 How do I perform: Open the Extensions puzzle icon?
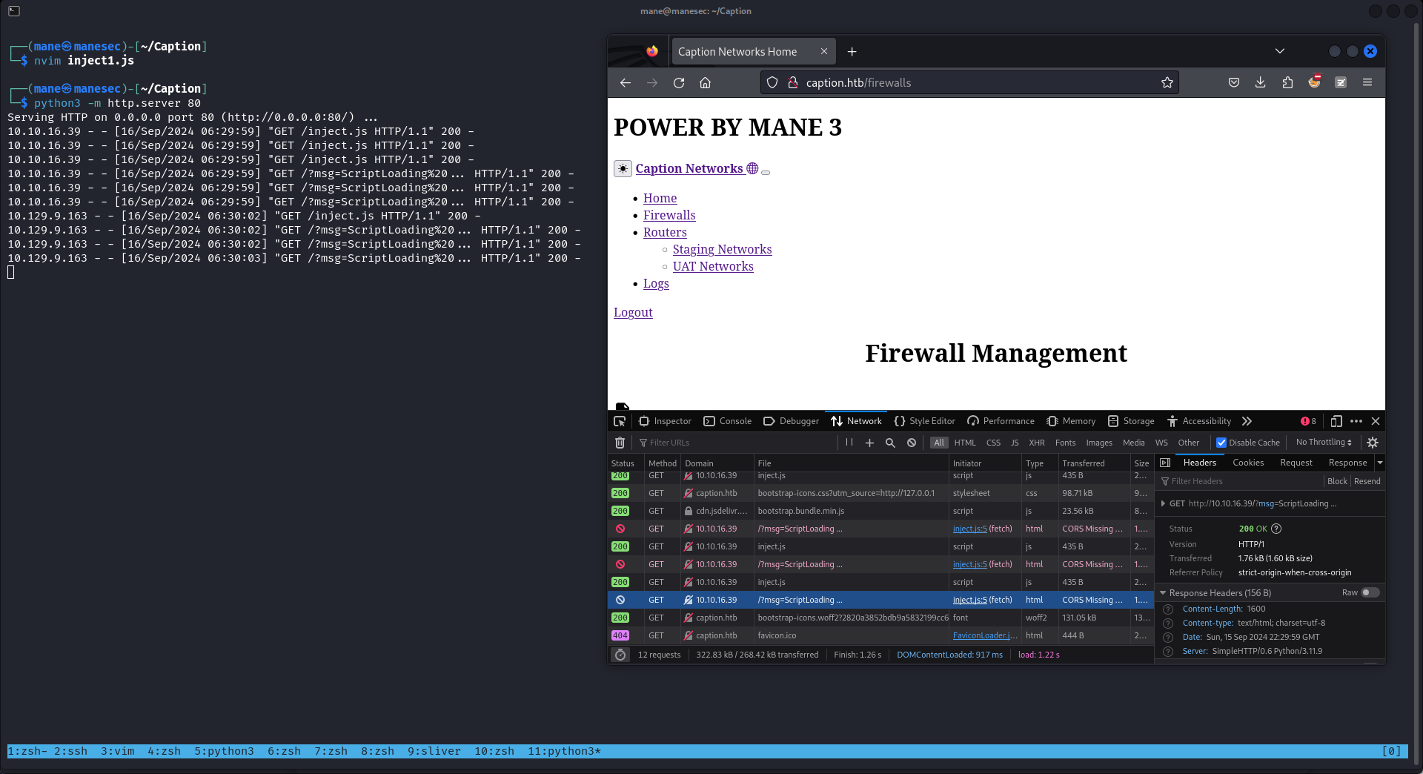tap(1287, 83)
